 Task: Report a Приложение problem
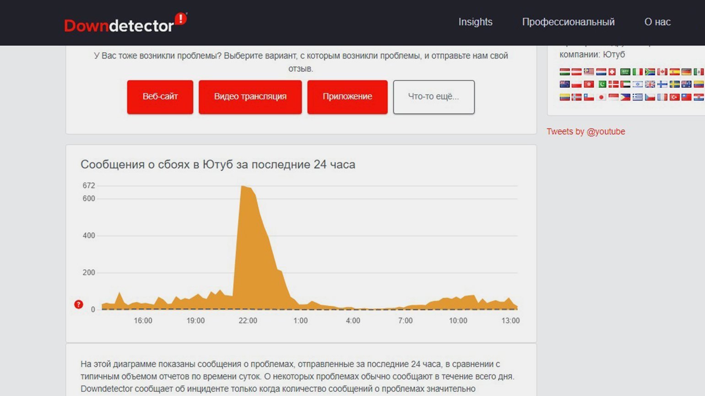pos(347,97)
